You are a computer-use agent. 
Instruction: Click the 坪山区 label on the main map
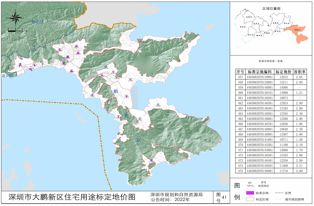pyautogui.click(x=37, y=22)
